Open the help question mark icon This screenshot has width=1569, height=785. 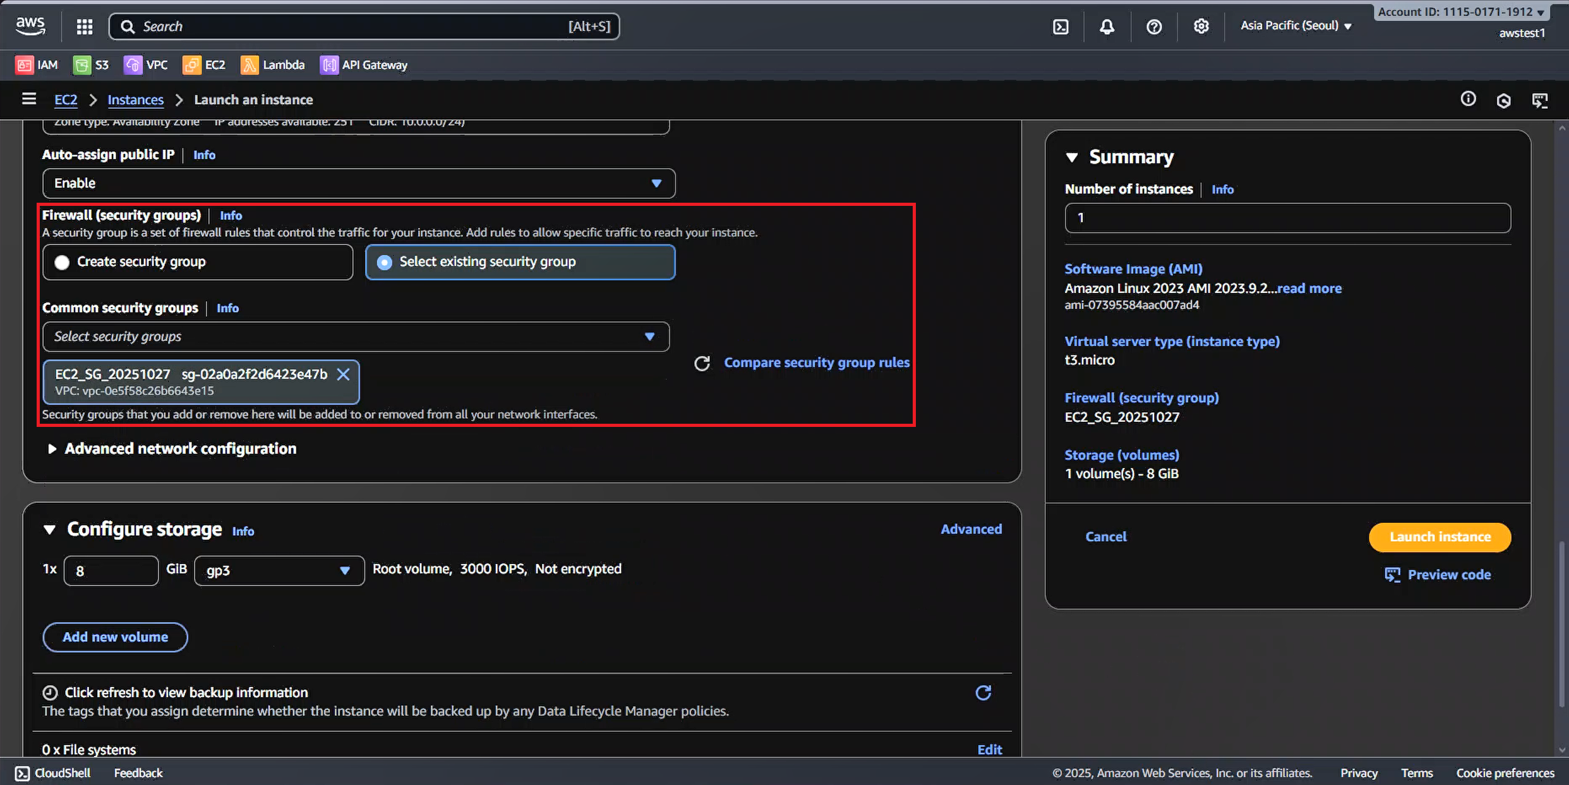(x=1154, y=27)
